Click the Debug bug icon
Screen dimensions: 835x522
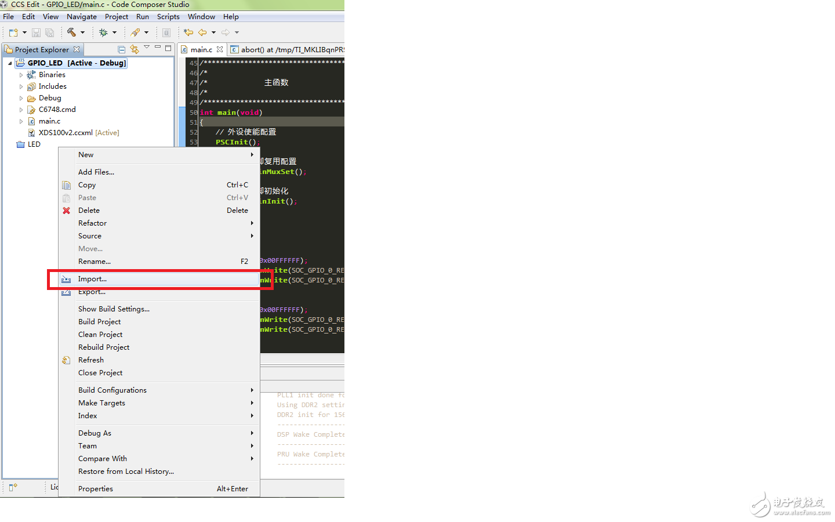(103, 32)
